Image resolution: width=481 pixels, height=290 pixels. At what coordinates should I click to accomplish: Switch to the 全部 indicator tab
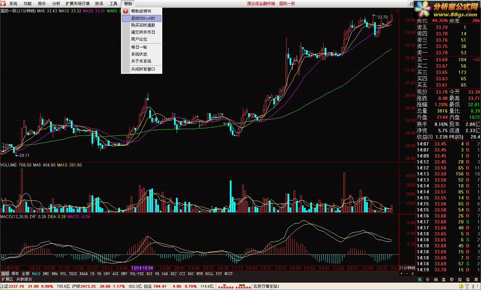26,274
